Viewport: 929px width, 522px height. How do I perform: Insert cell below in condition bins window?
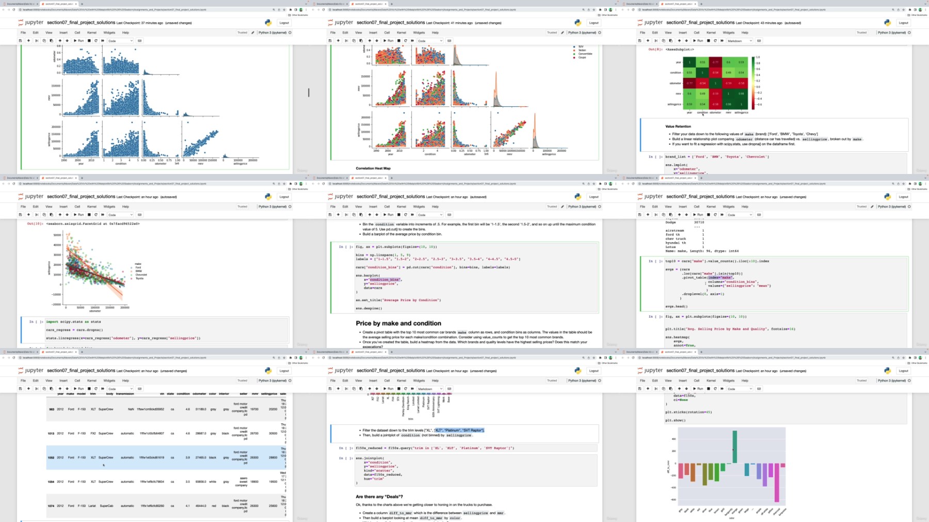[x=338, y=215]
